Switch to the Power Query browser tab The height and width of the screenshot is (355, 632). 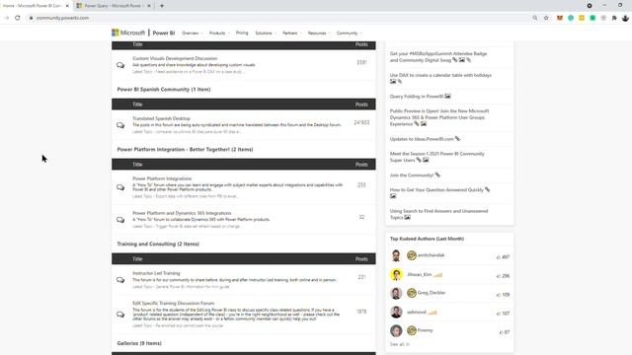tap(114, 6)
